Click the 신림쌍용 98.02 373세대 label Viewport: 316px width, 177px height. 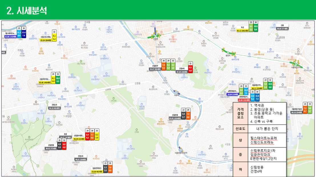(x=51, y=147)
